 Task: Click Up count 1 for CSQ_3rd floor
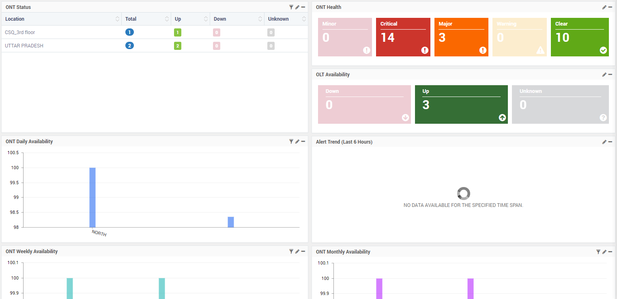point(177,32)
